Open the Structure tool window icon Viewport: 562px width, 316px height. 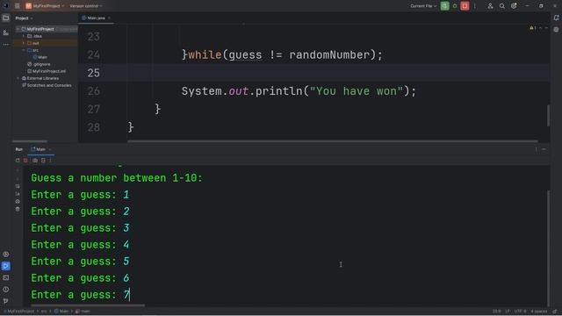tap(6, 33)
